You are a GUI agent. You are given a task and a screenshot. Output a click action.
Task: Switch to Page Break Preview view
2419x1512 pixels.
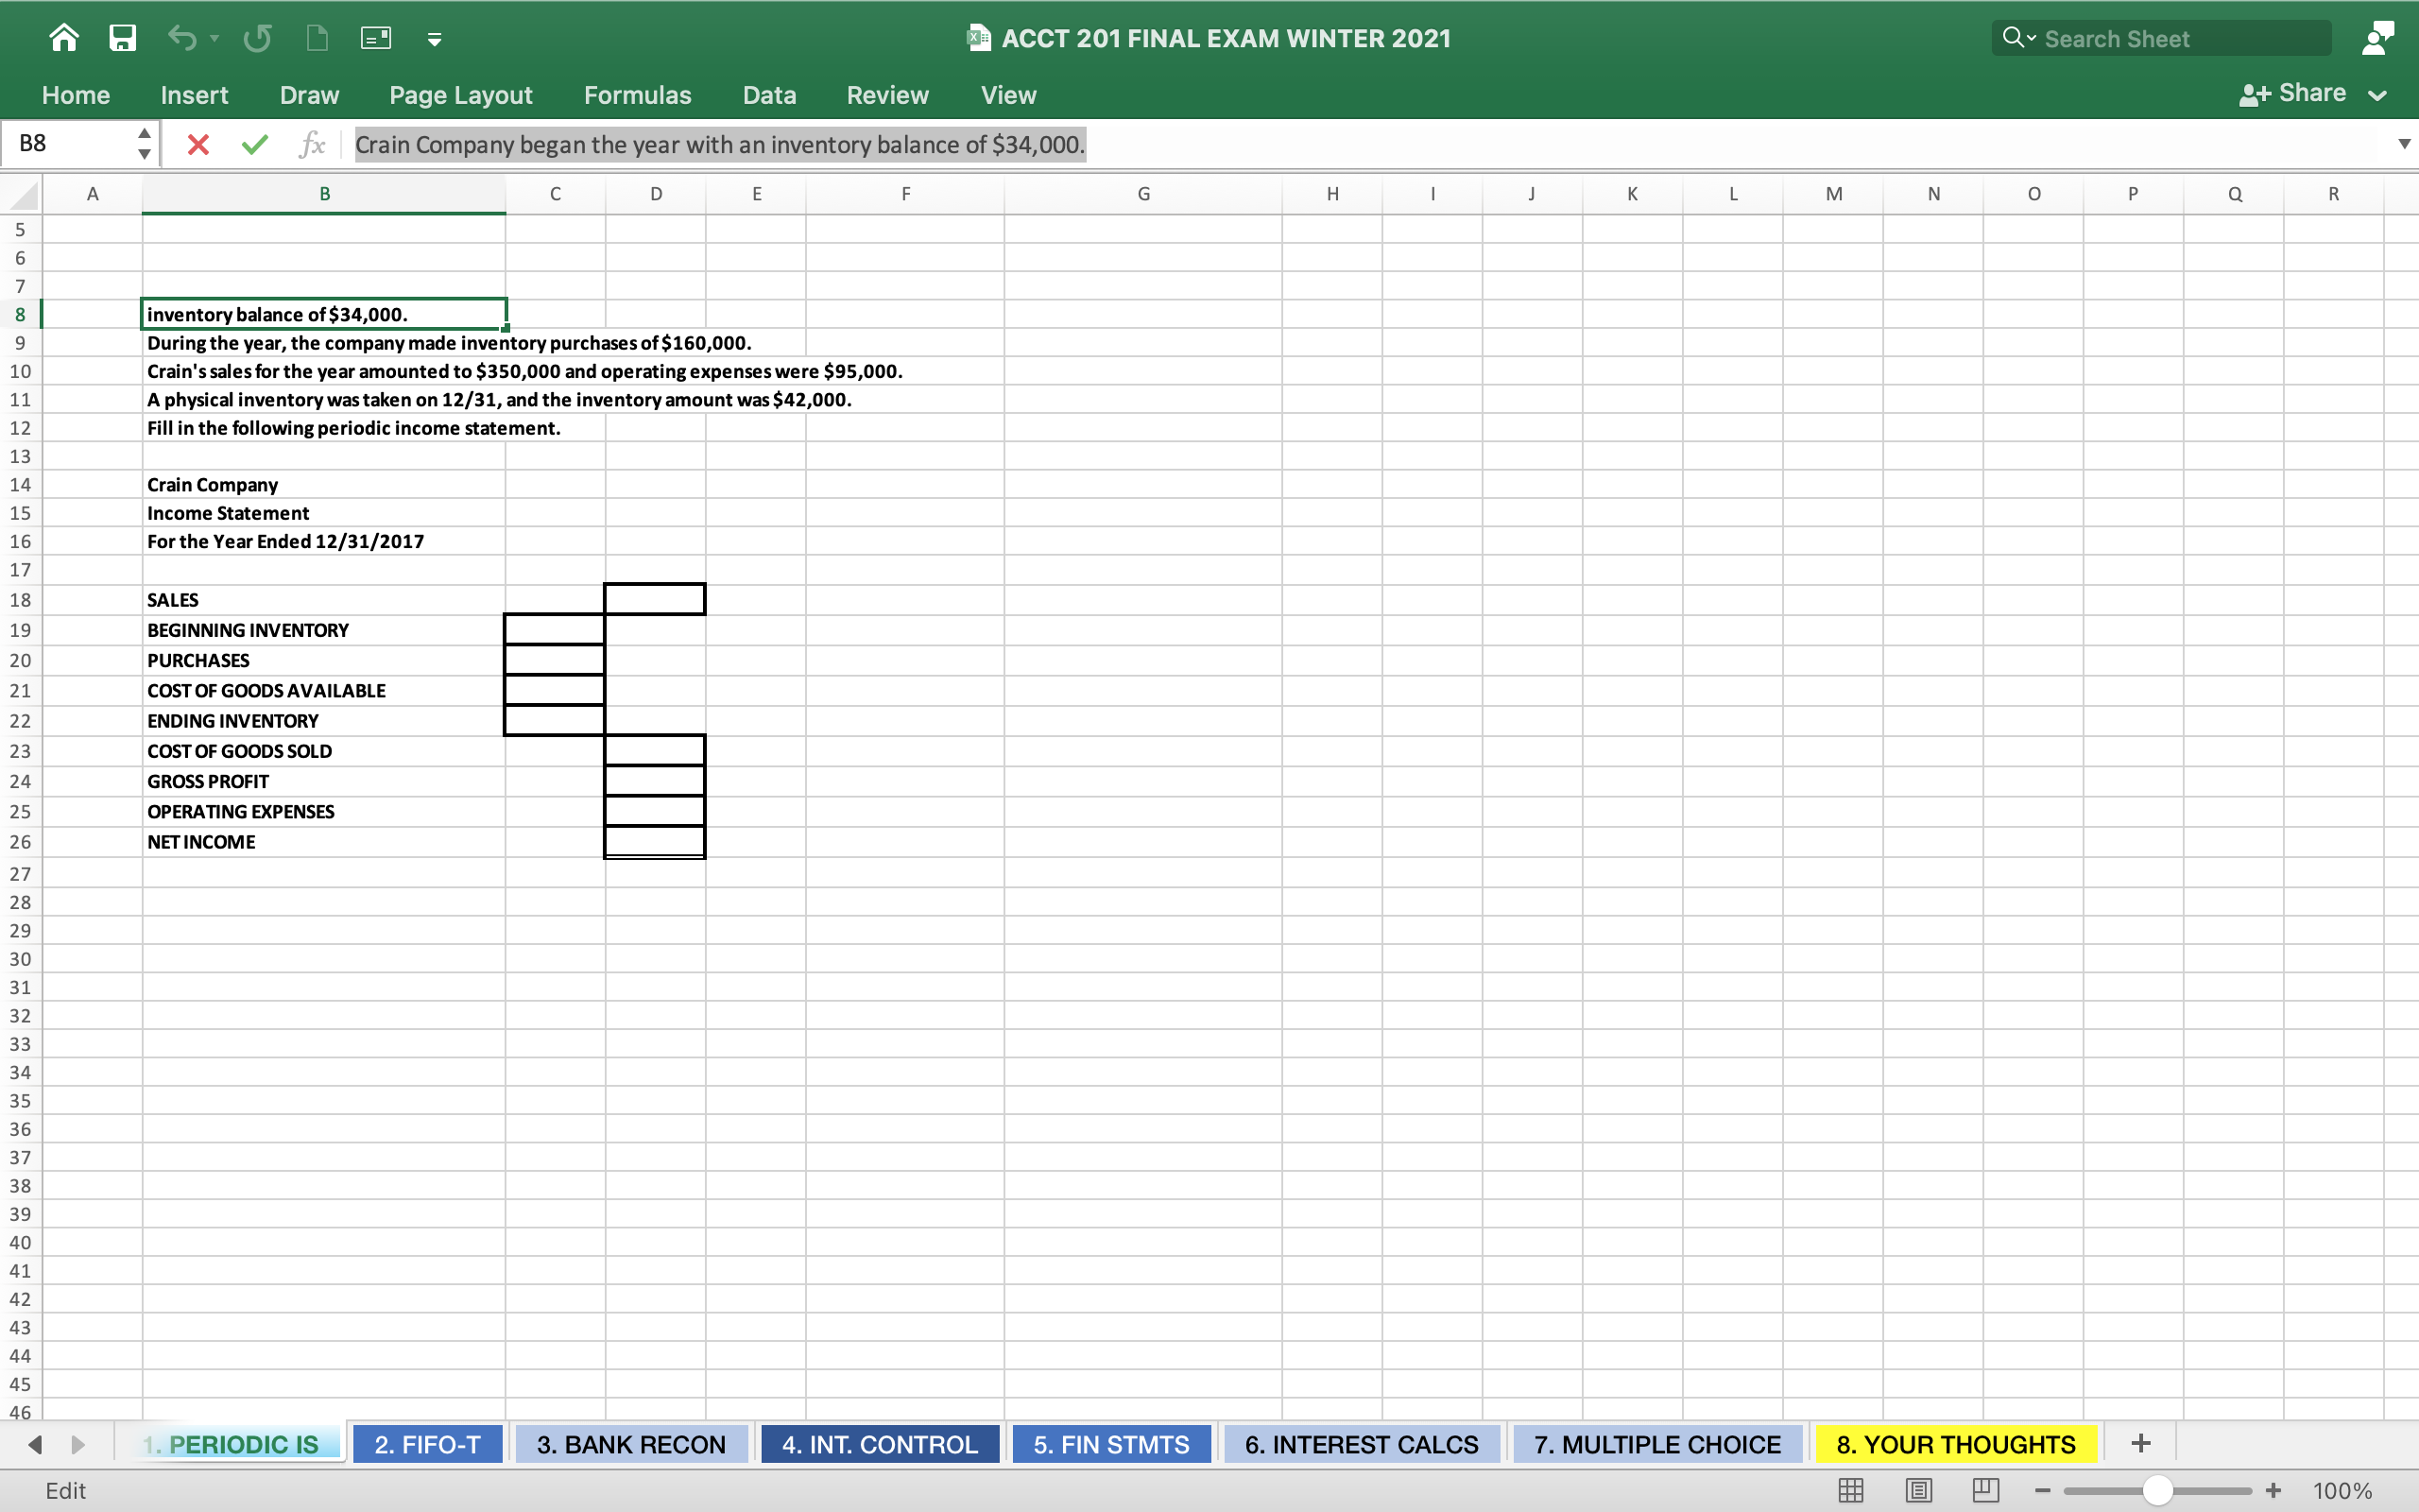pyautogui.click(x=1985, y=1490)
